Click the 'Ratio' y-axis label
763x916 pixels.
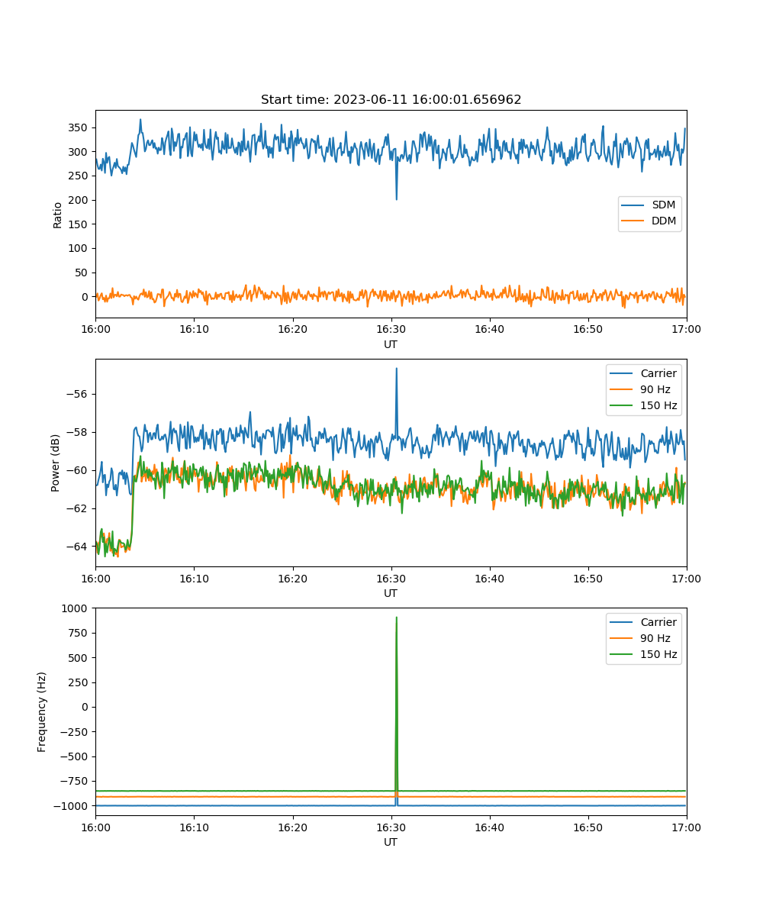(57, 214)
